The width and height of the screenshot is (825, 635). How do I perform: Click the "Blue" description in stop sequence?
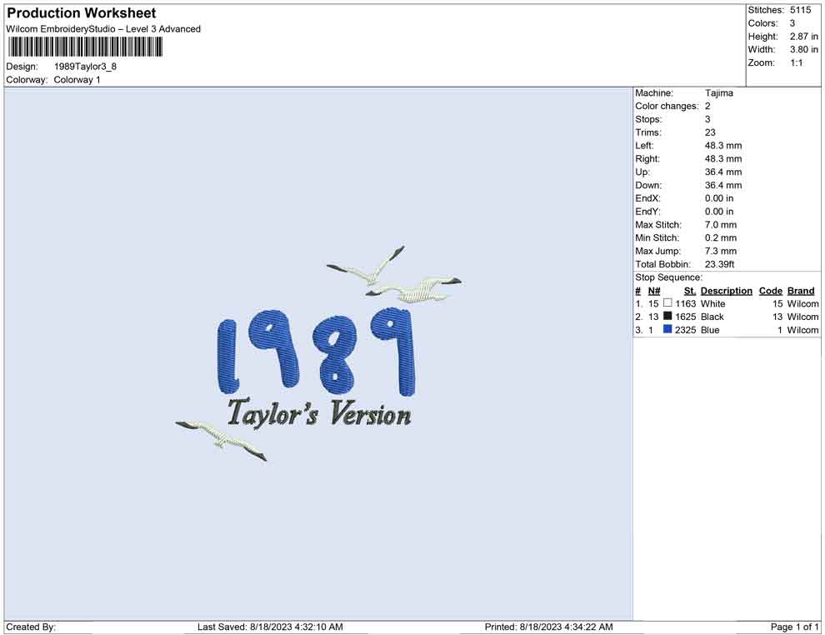click(710, 330)
